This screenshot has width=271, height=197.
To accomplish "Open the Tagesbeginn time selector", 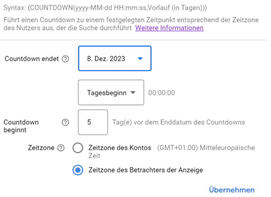I will pyautogui.click(x=111, y=93).
